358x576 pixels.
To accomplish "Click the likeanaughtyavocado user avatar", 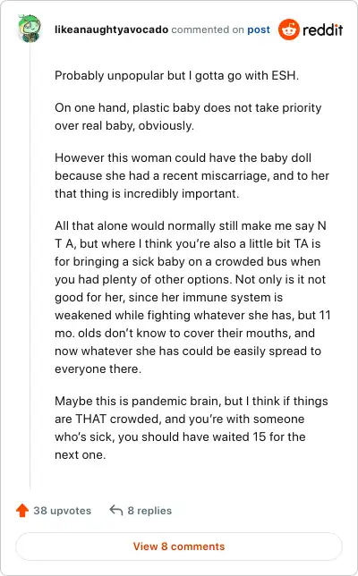I will (30, 29).
